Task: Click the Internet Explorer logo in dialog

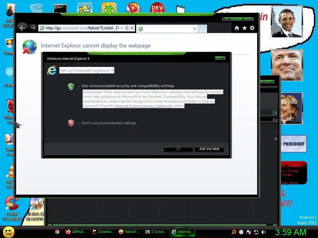Action: tap(52, 70)
